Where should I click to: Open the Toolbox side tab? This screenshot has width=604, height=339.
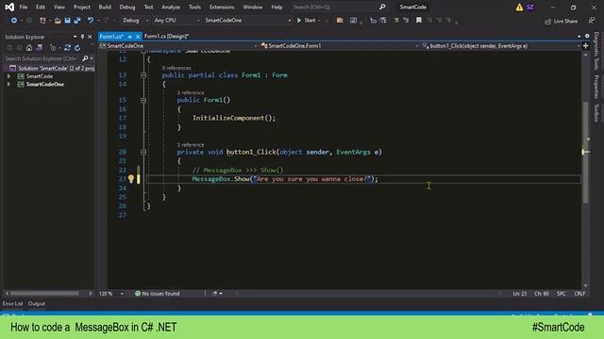(x=596, y=113)
